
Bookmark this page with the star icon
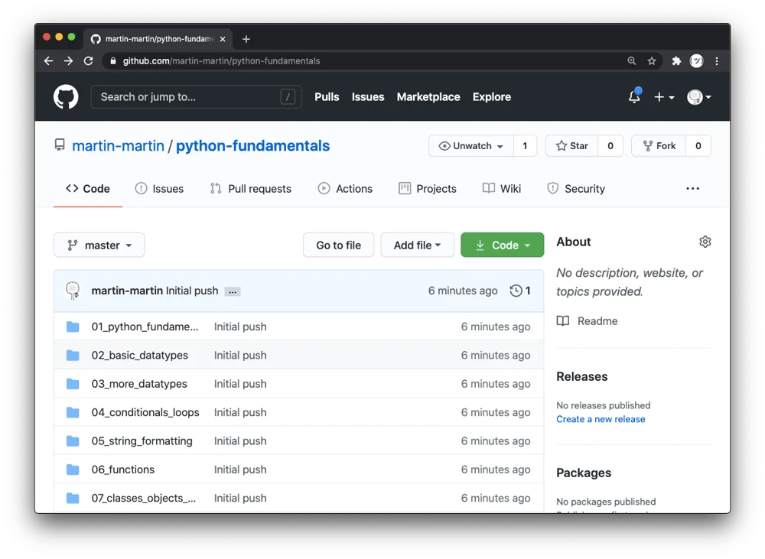[x=652, y=61]
